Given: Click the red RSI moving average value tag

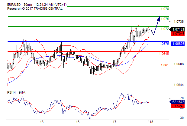Looking at the screenshot, I should point(177,106).
